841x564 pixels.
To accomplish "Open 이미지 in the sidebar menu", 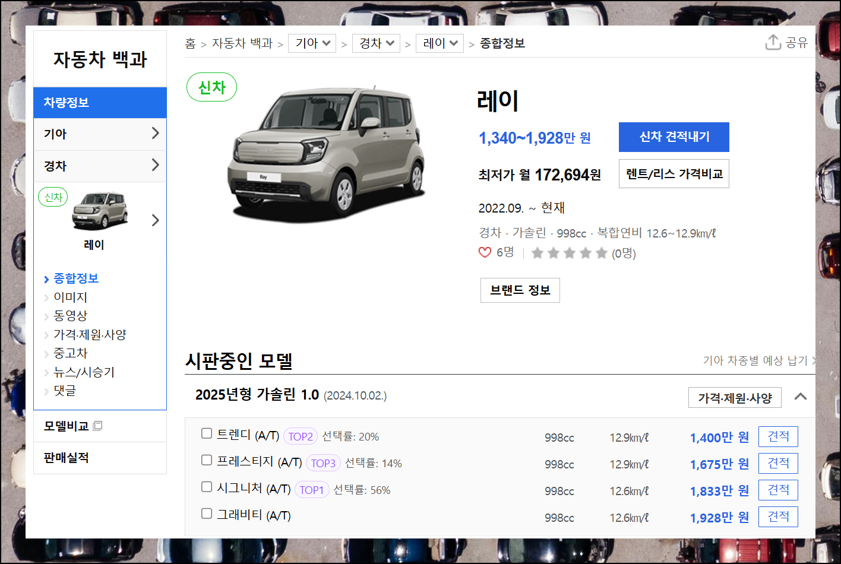I will pyautogui.click(x=71, y=297).
